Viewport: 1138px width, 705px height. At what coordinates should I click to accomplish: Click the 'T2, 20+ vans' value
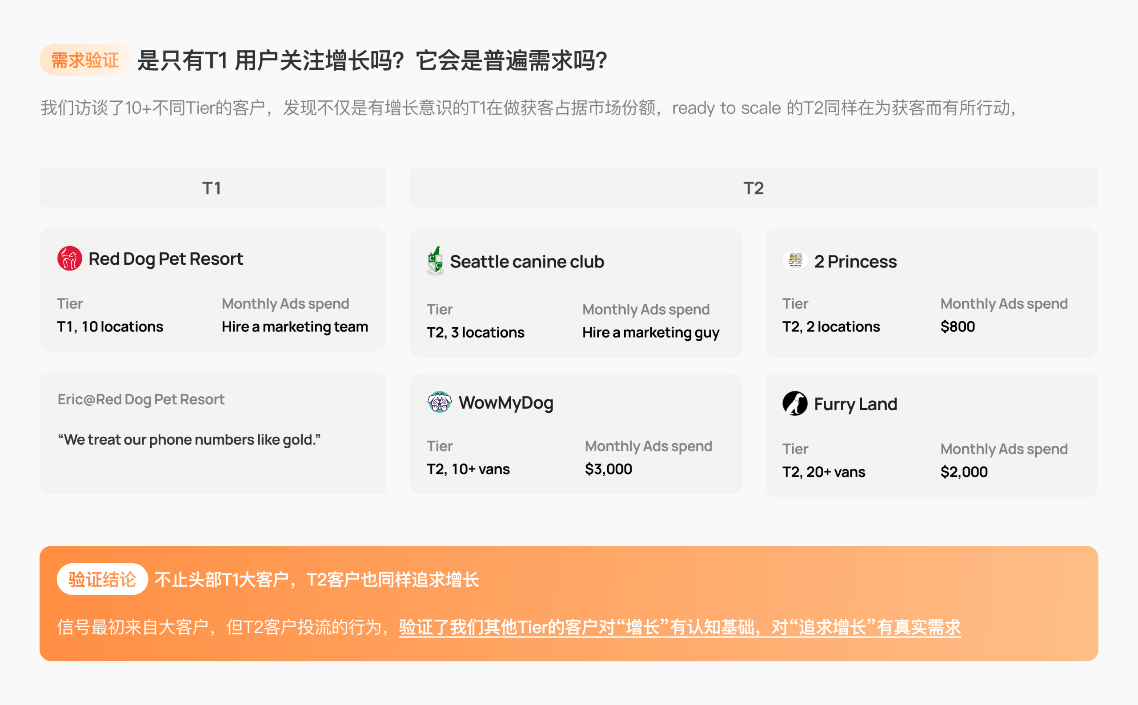click(824, 472)
